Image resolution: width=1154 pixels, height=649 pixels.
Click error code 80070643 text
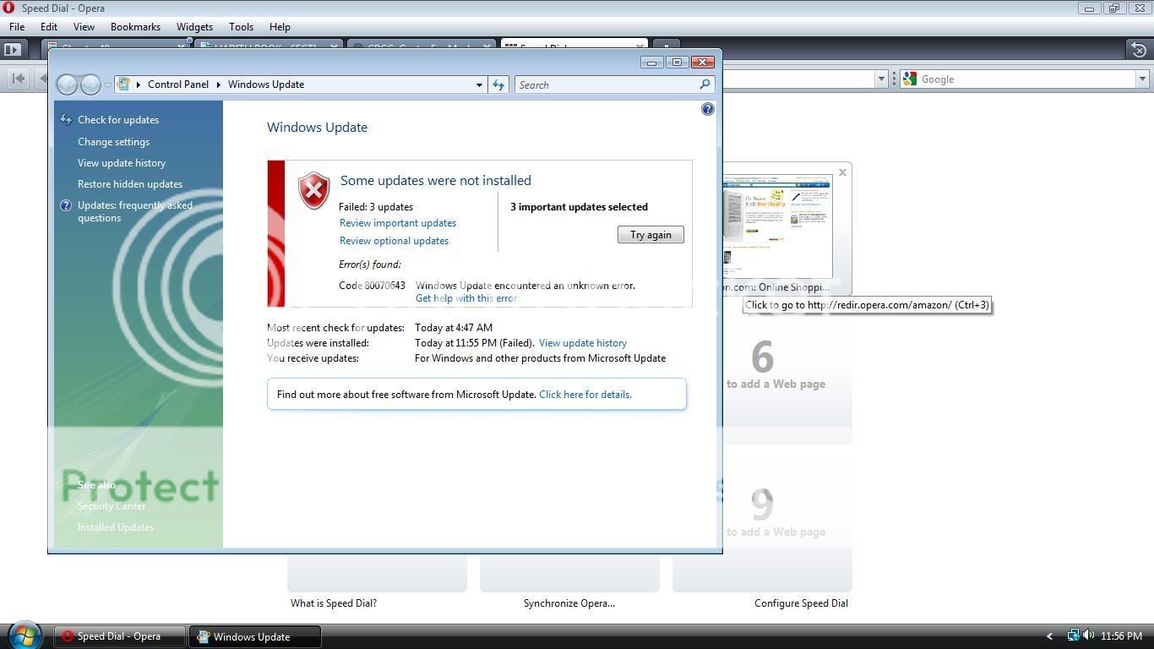point(372,286)
